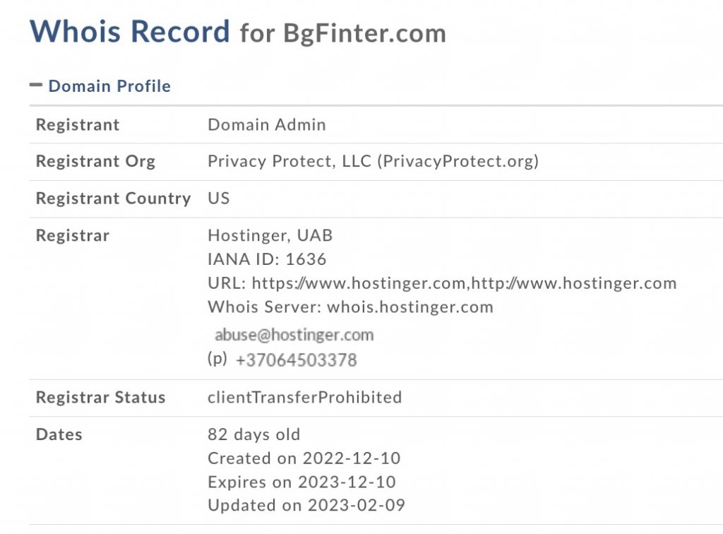This screenshot has width=723, height=534.
Task: Click the Domain Profile section heading
Action: tap(109, 86)
